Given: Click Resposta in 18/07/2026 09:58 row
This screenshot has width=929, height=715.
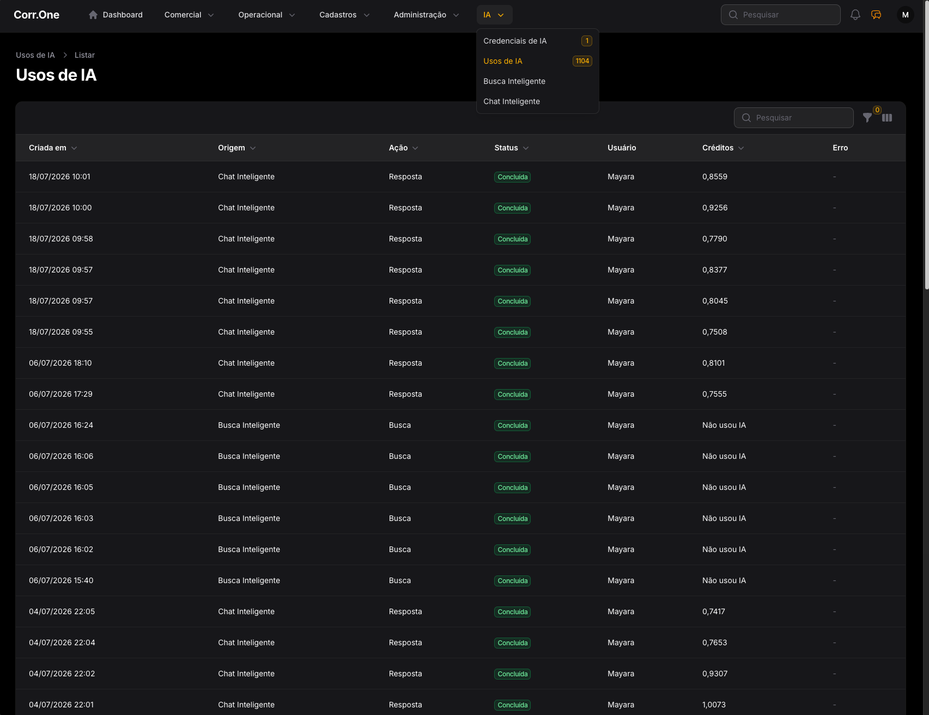Looking at the screenshot, I should tap(405, 239).
